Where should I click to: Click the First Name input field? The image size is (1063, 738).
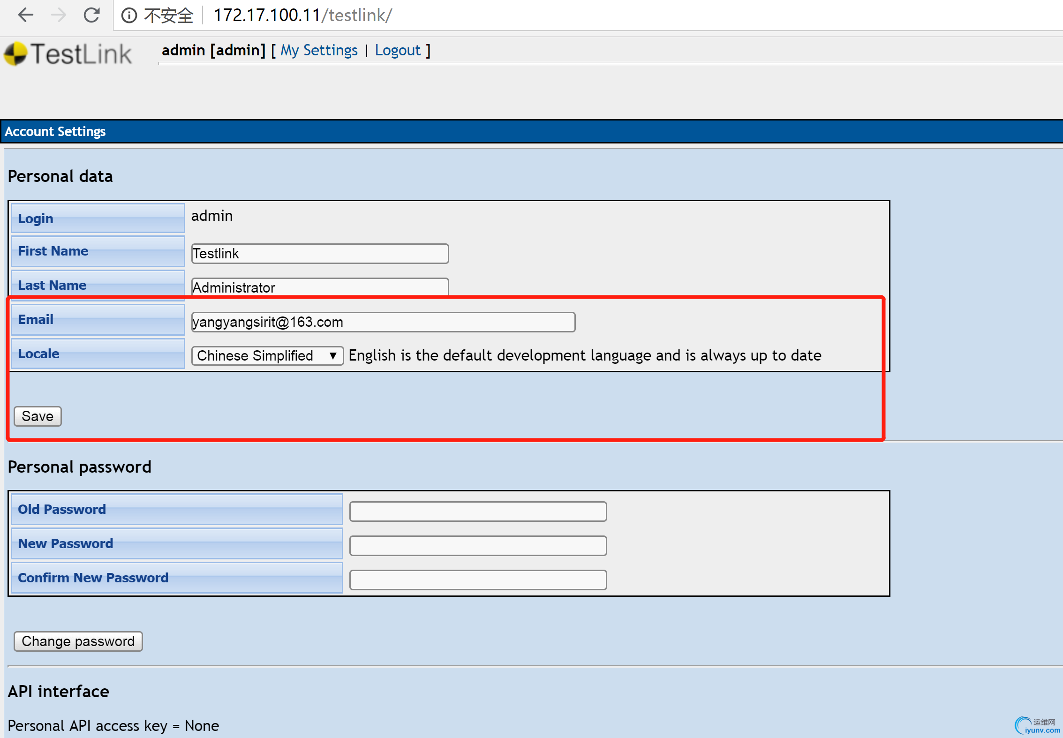point(320,254)
